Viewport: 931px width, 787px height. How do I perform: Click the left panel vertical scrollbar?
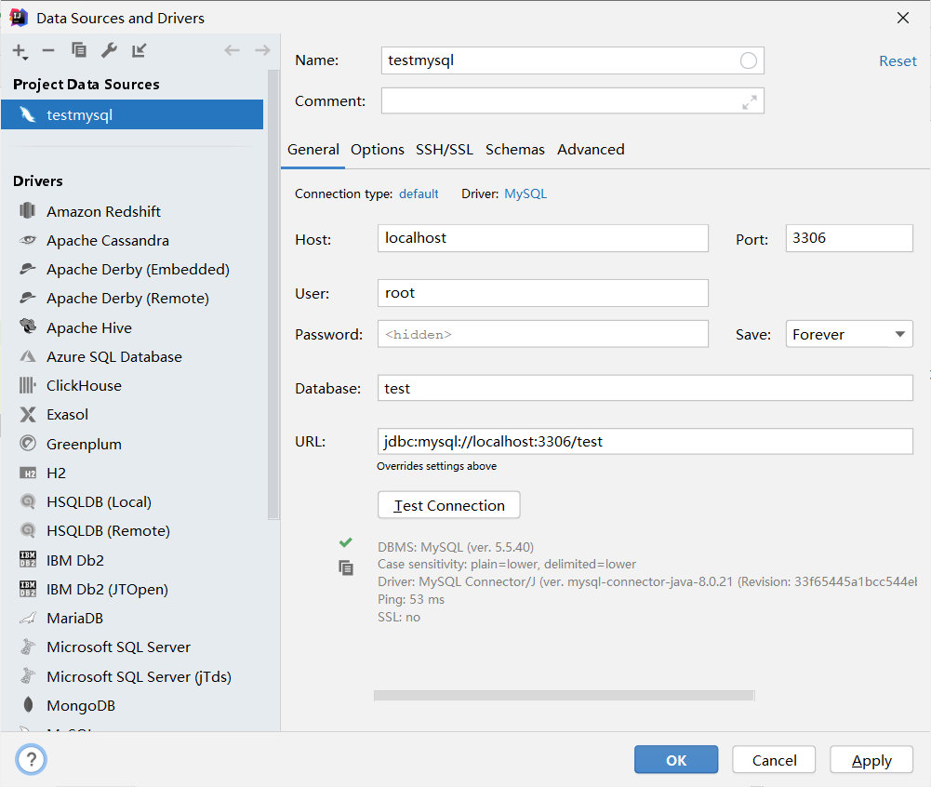pos(273,295)
